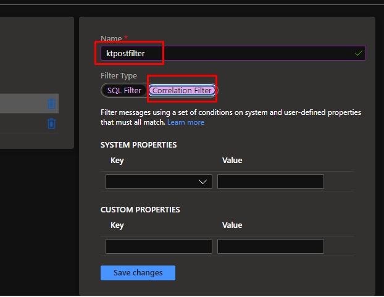Screen dimensions: 384x297
Task: Click the chevron arrow in the Key combo box
Action: point(203,182)
